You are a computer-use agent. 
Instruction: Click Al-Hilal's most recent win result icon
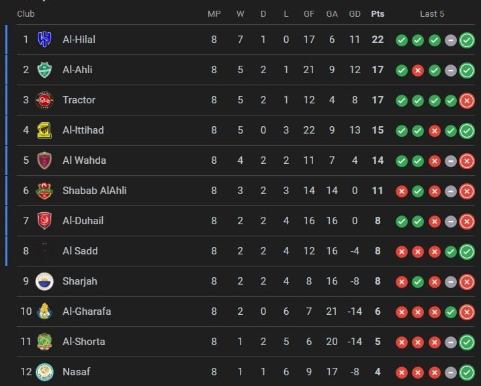coord(467,40)
